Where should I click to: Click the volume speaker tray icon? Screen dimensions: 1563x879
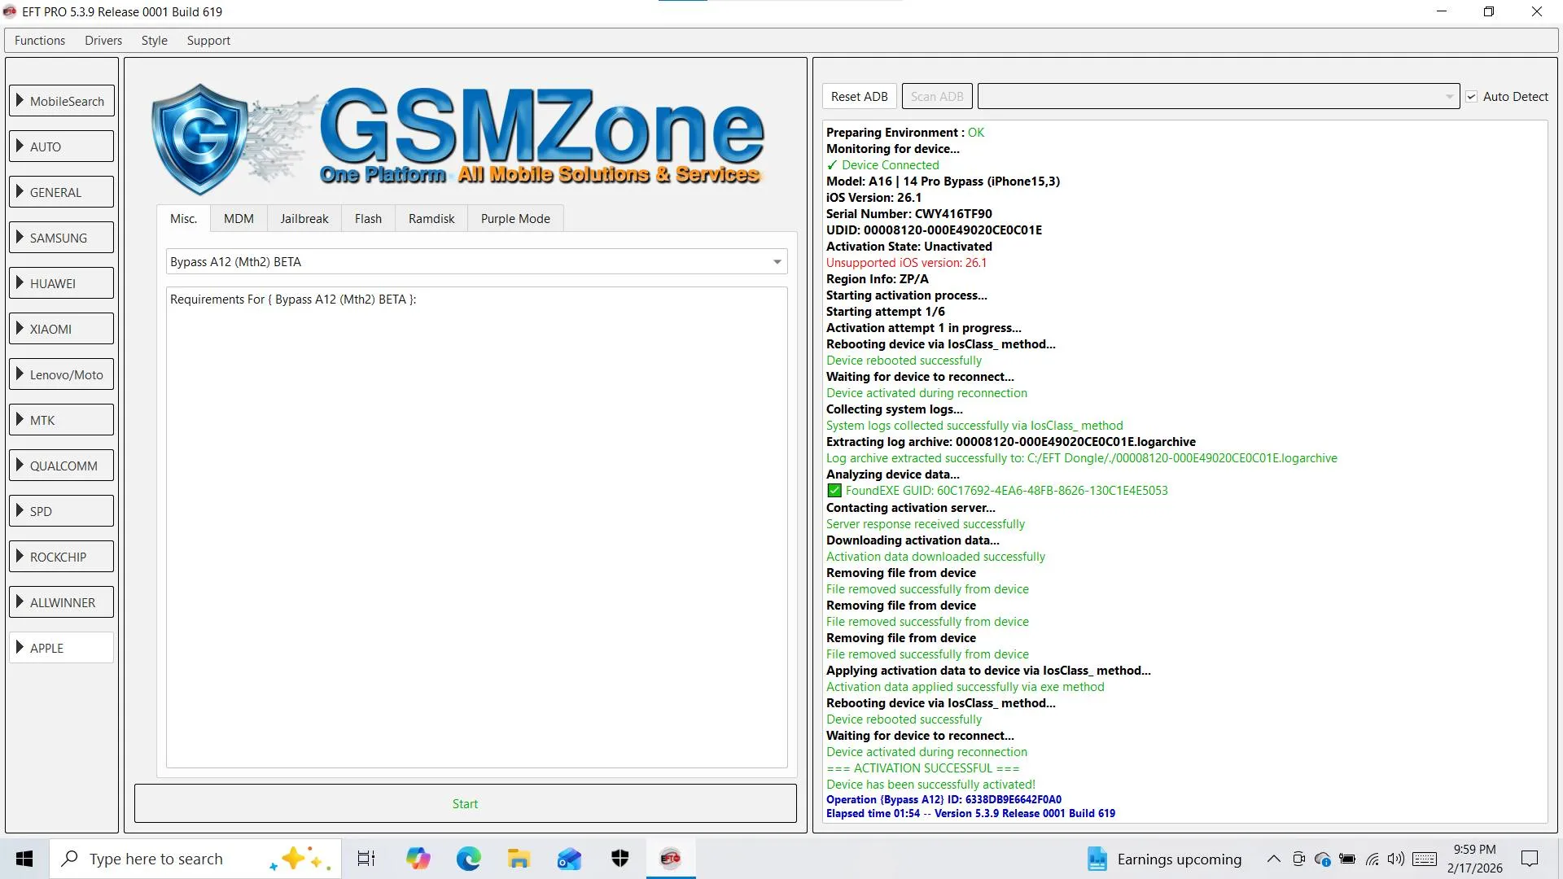pyautogui.click(x=1395, y=859)
